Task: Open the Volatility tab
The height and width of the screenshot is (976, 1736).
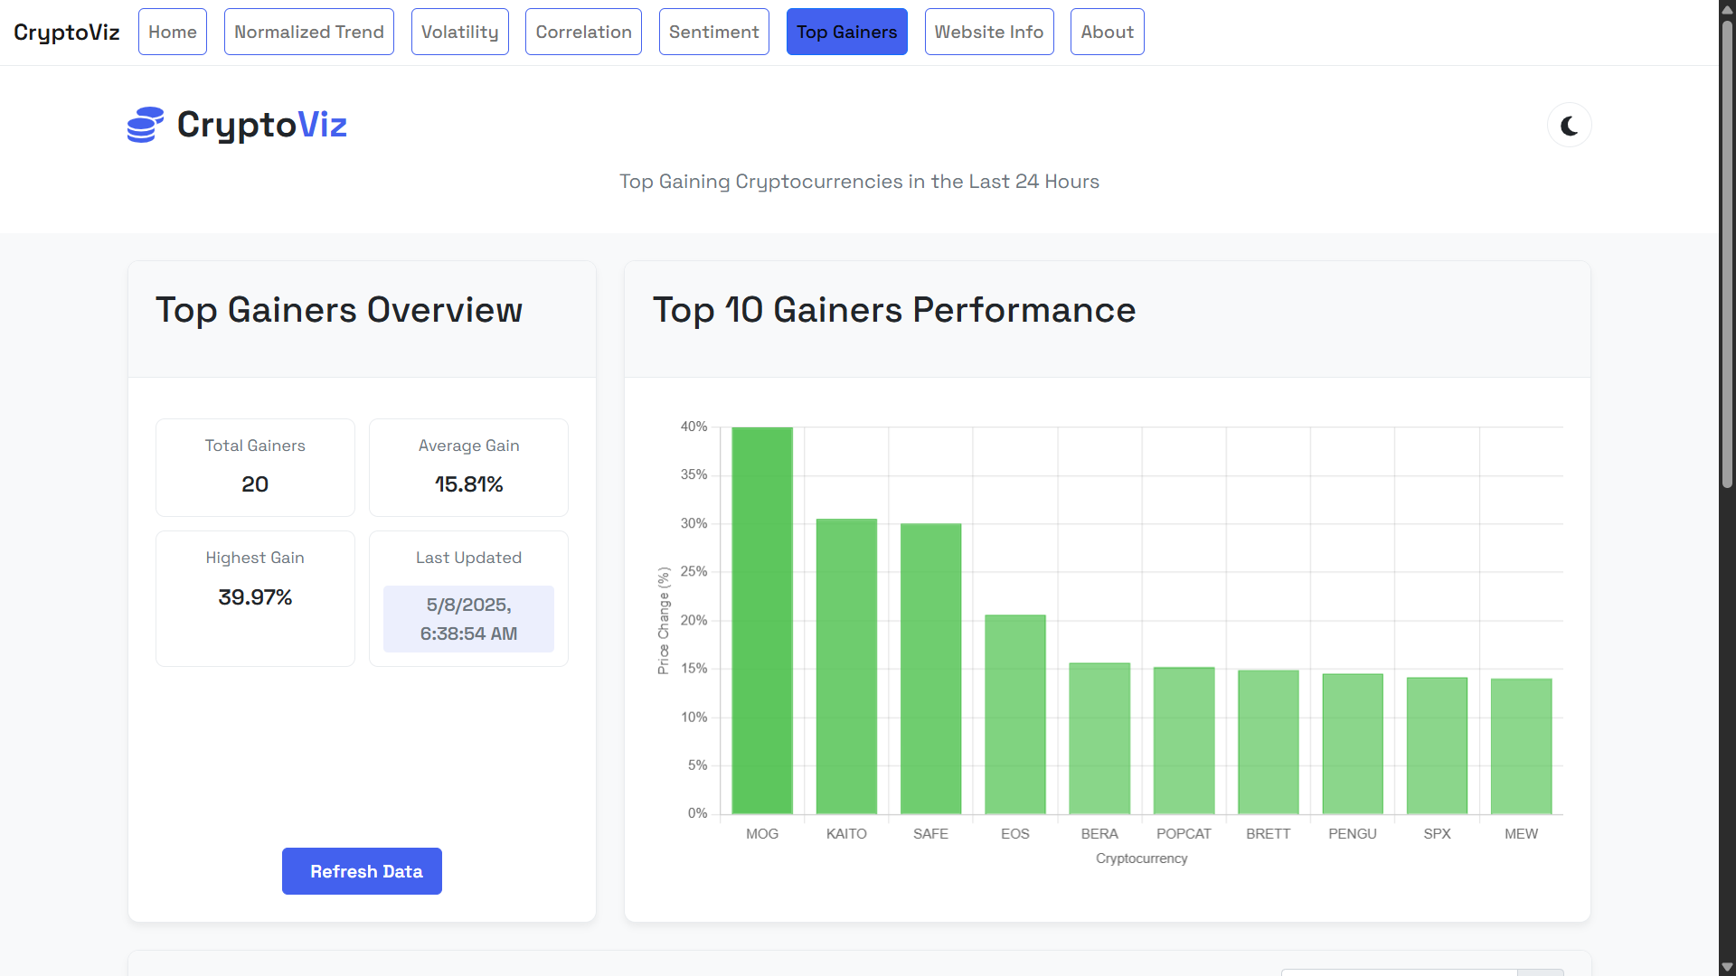Action: 459,32
